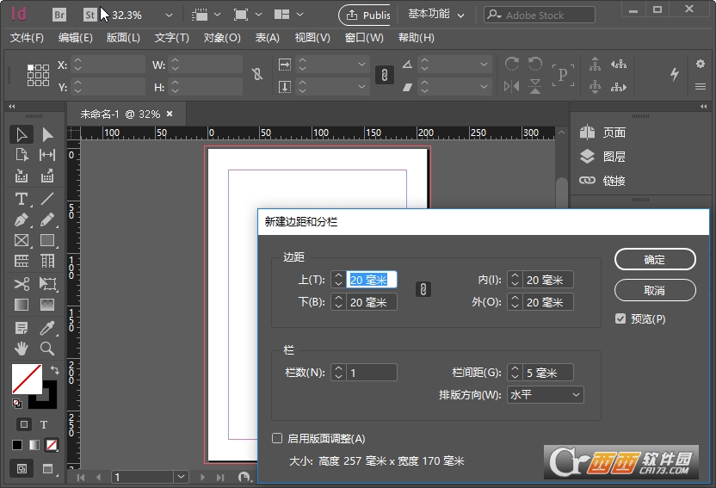The width and height of the screenshot is (716, 488).
Task: Click the 栏数(N) input field
Action: coord(372,373)
